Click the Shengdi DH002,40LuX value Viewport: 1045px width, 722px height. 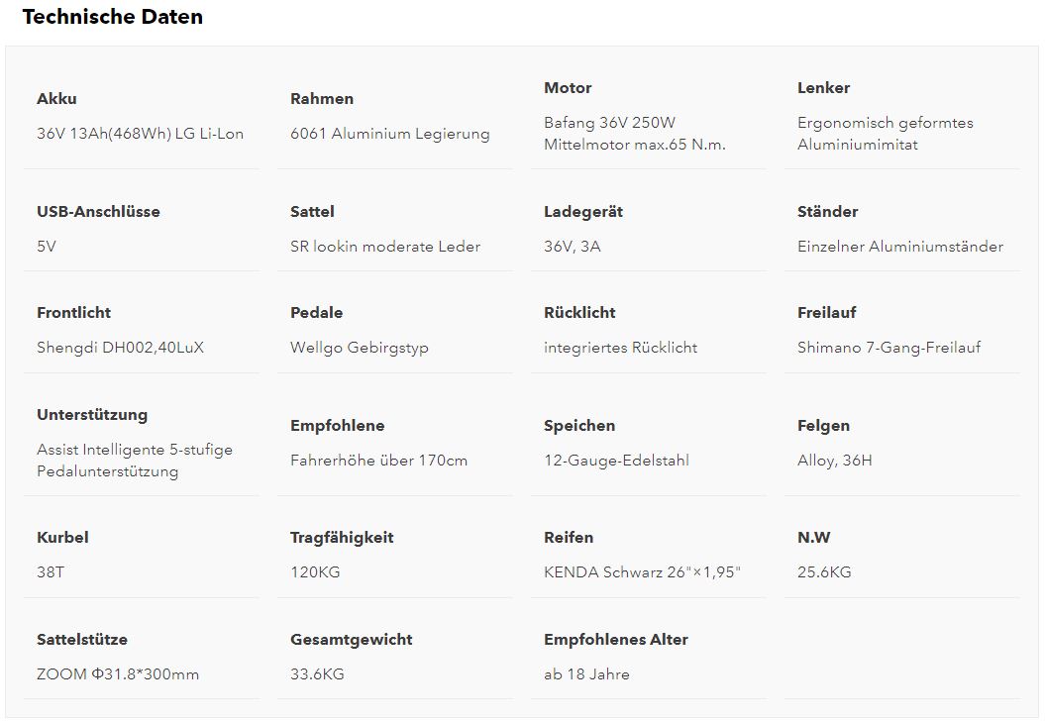pyautogui.click(x=120, y=348)
